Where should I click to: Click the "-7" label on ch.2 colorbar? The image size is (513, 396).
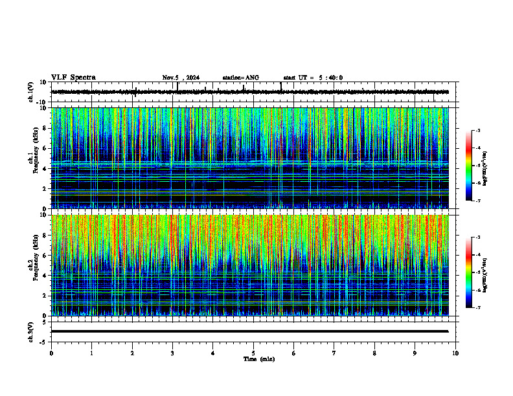pyautogui.click(x=478, y=307)
